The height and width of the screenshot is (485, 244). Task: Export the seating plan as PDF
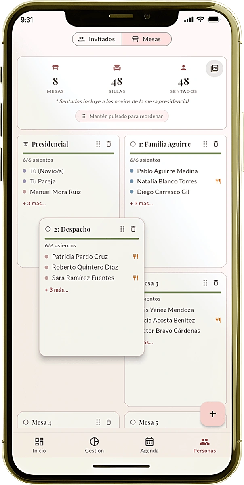(215, 68)
